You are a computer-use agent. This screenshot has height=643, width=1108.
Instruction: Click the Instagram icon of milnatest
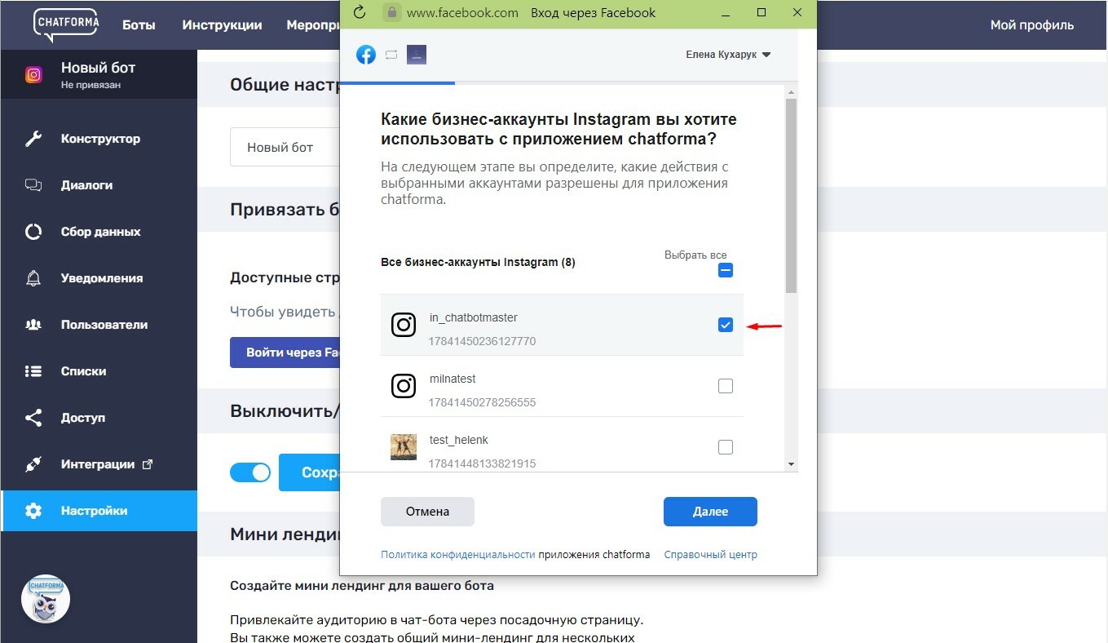point(404,386)
